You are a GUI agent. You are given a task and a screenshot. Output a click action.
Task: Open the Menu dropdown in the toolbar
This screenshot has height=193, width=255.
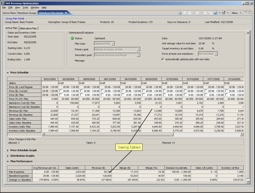point(236,13)
